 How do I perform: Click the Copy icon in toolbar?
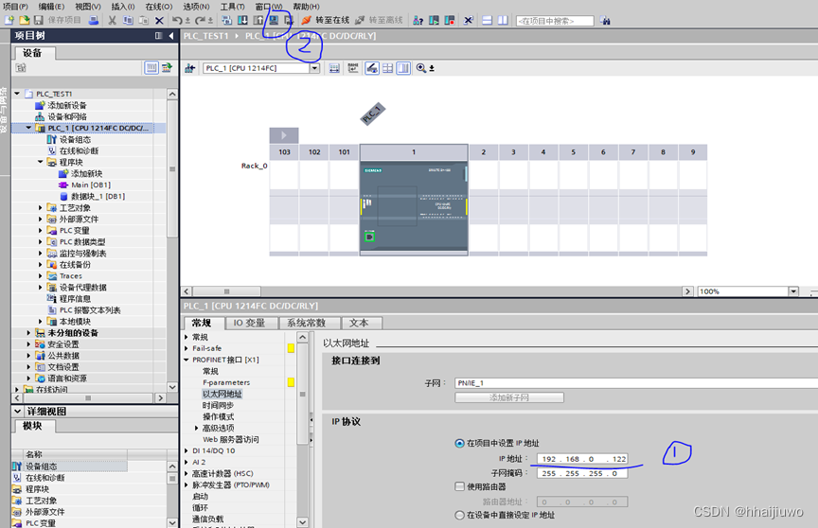coord(128,20)
